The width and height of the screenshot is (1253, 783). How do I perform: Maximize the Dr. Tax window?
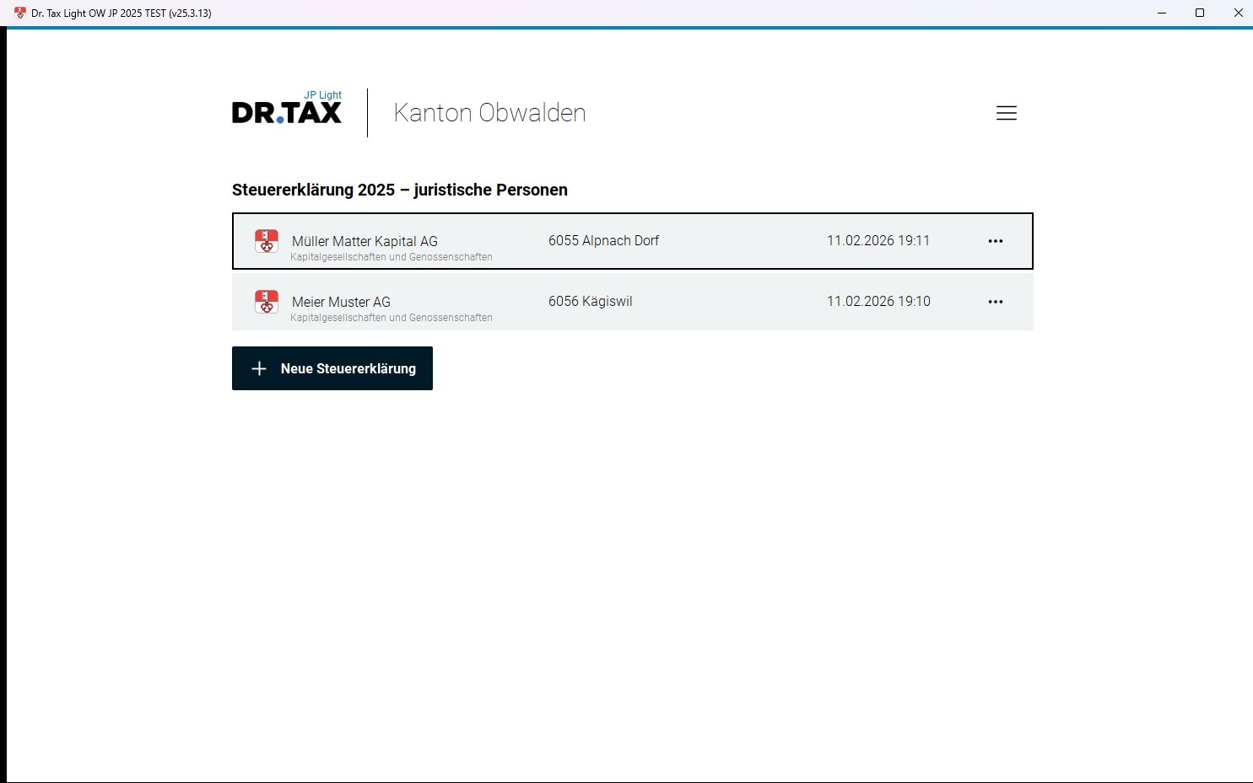1200,13
